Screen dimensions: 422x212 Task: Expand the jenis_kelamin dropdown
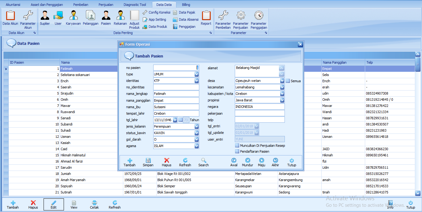click(x=196, y=126)
